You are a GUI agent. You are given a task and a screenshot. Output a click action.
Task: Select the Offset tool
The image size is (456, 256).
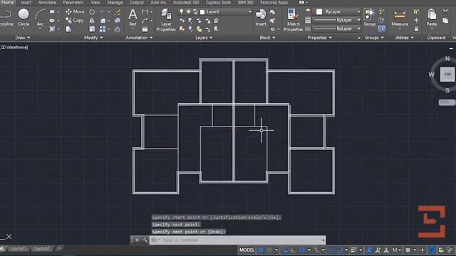coord(118,29)
